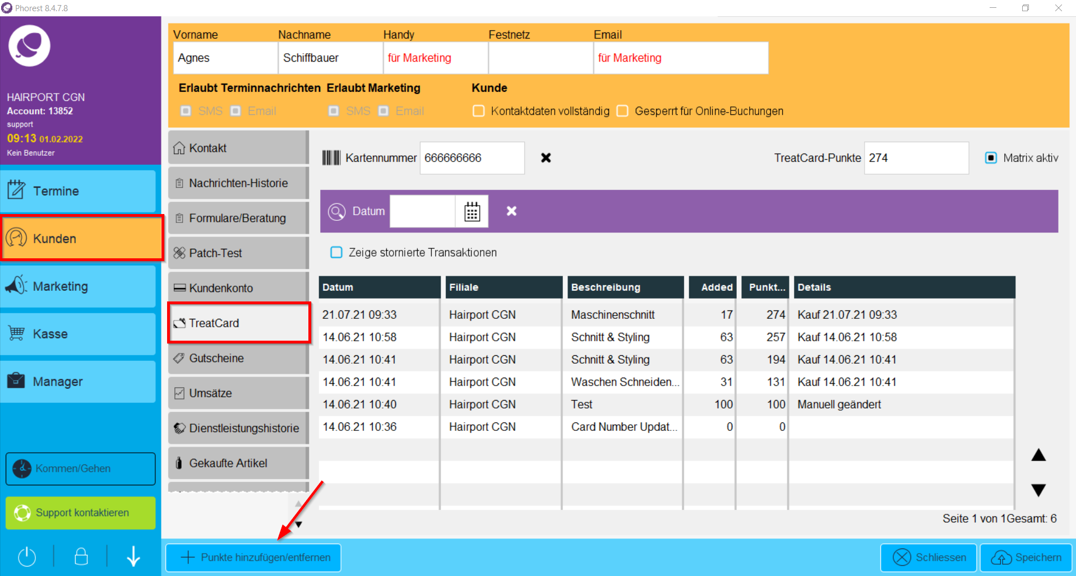Click the power icon at bottom left
Screen dimensions: 1076x576
click(27, 556)
